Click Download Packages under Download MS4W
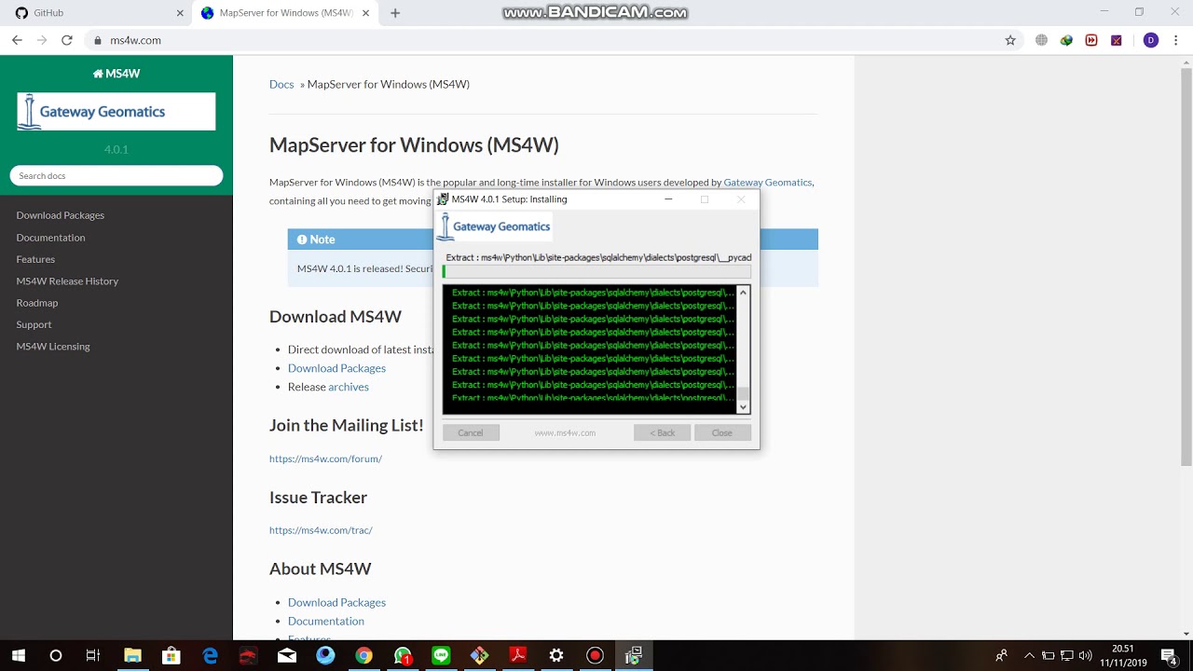 point(336,368)
